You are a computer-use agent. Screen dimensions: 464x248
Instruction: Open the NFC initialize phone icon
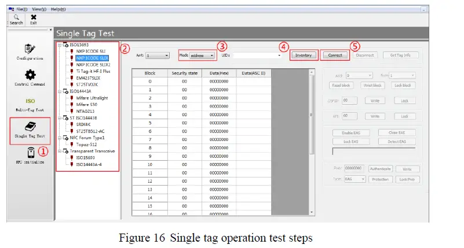31,153
